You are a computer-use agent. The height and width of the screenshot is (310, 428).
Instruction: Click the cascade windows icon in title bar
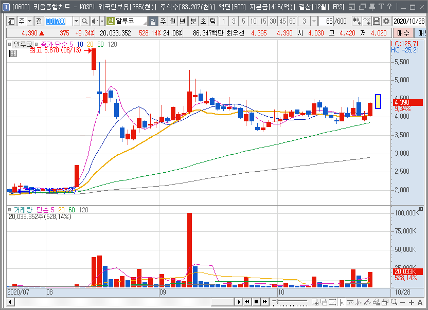click(362, 7)
